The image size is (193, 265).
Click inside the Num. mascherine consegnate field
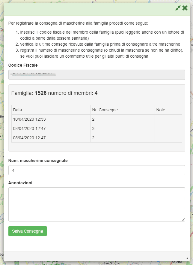point(96,170)
